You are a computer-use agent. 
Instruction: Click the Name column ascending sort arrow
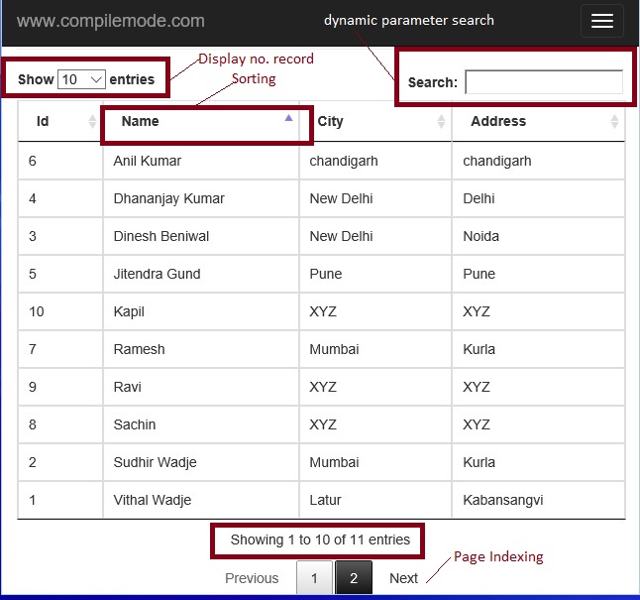[288, 118]
